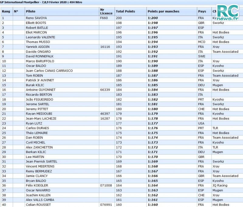Click pilot name Jerome SARTEL

pyautogui.click(x=37, y=104)
